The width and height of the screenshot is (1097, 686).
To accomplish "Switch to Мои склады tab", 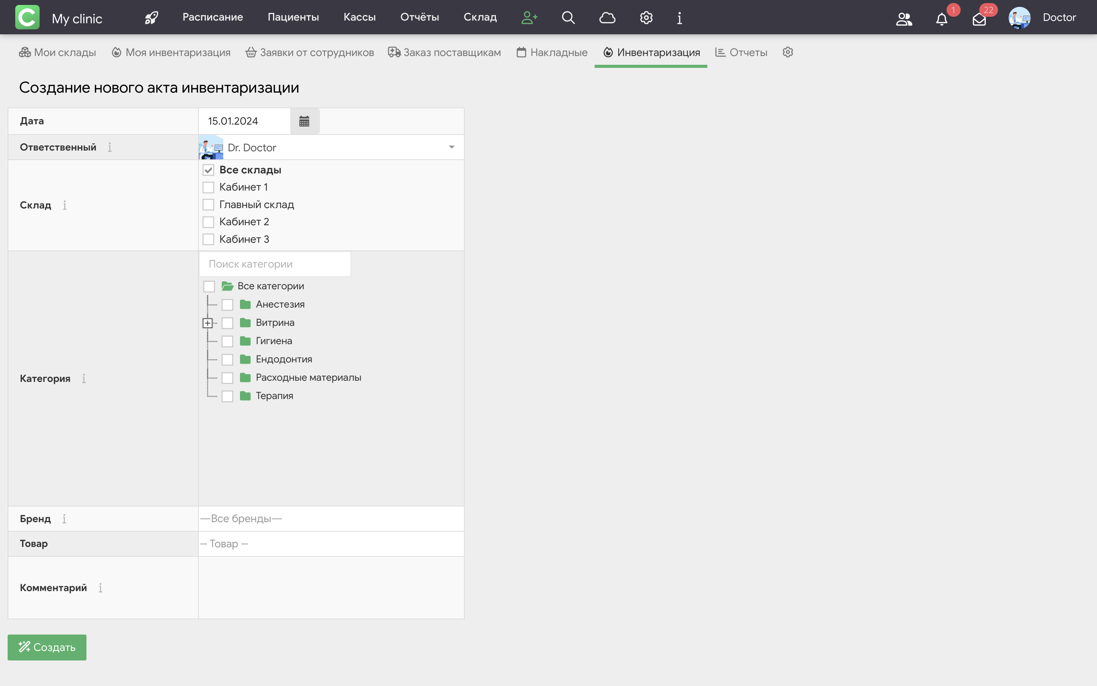I will coord(58,52).
